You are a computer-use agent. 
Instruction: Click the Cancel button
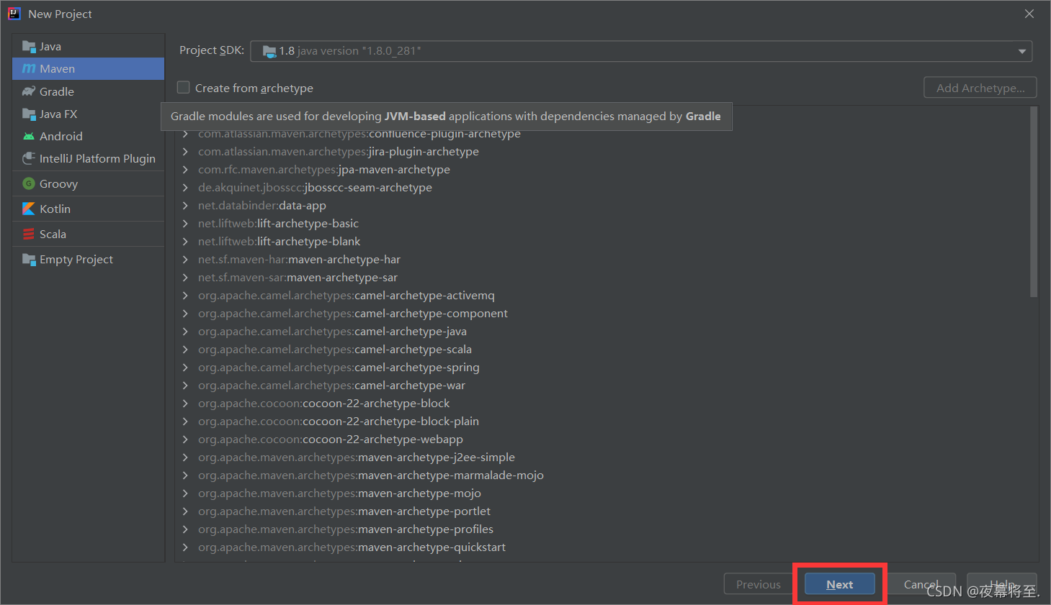coord(921,584)
